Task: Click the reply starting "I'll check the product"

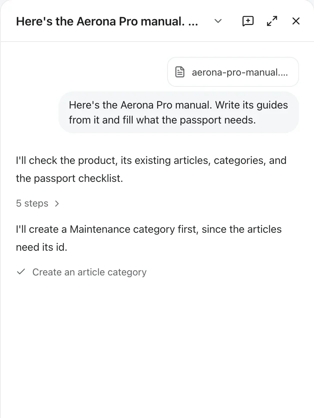Action: click(151, 169)
